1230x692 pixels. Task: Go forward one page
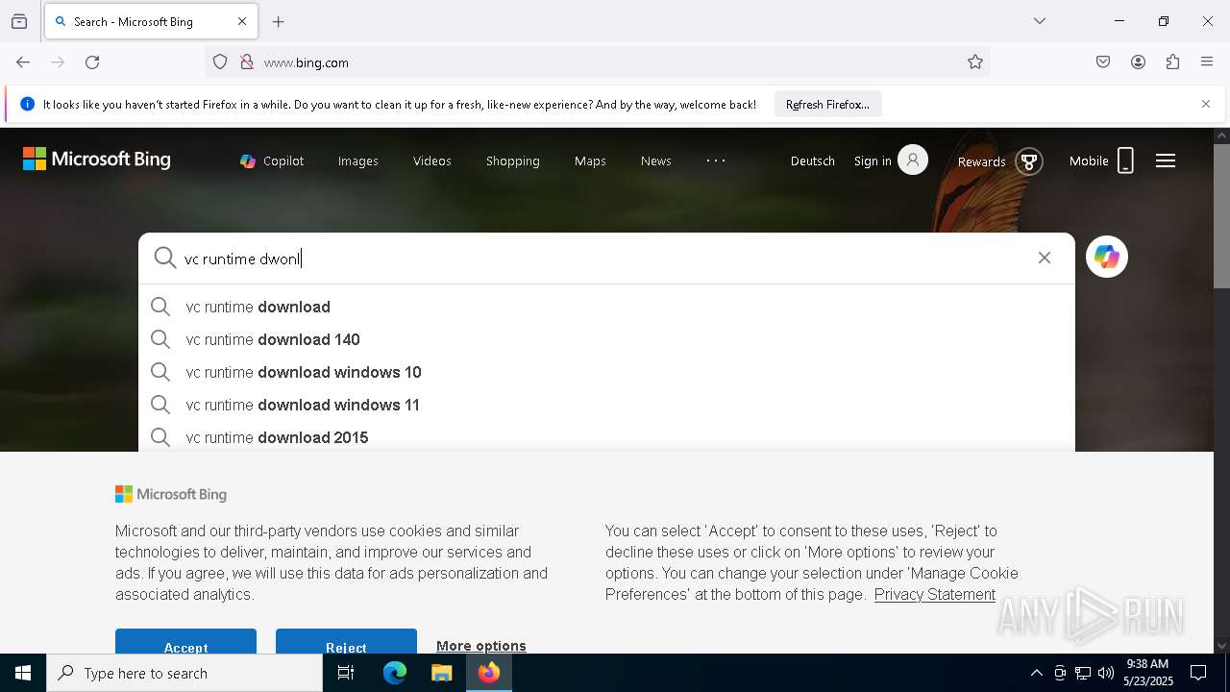(x=58, y=62)
